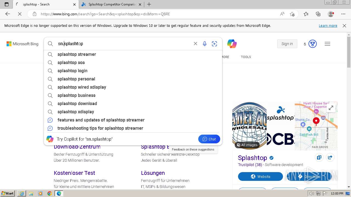Select suggestion splashtop xdisplay
This screenshot has height=197, width=351.
pyautogui.click(x=133, y=112)
